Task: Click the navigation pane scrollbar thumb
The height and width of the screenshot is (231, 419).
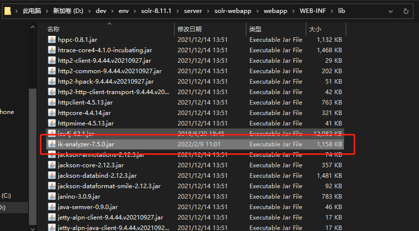Action: tap(32, 157)
